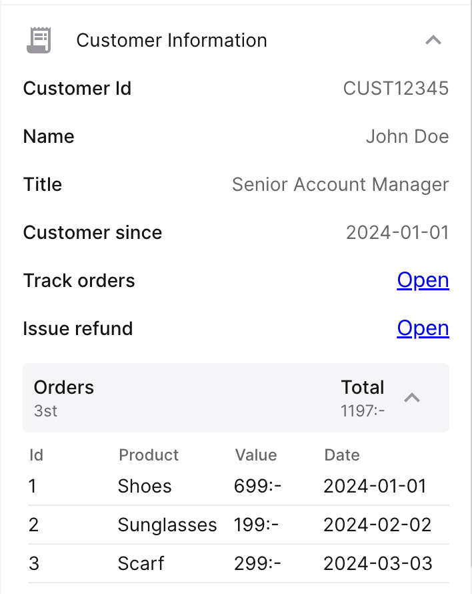Click the receipt icon beside Customer Information
The width and height of the screenshot is (472, 594).
coord(39,40)
